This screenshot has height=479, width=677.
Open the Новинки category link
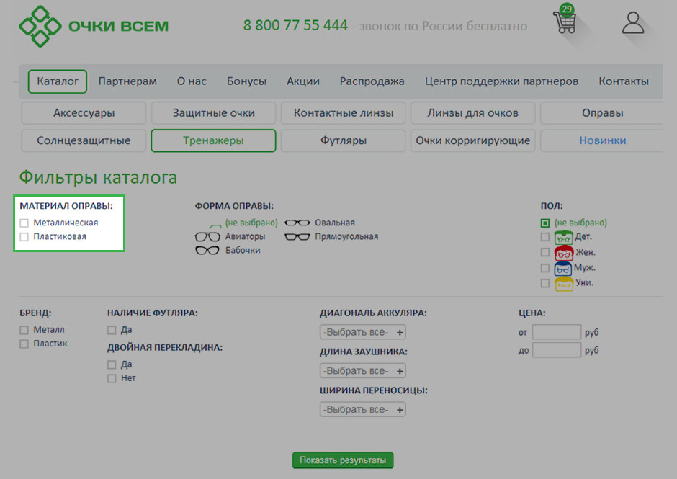point(602,141)
